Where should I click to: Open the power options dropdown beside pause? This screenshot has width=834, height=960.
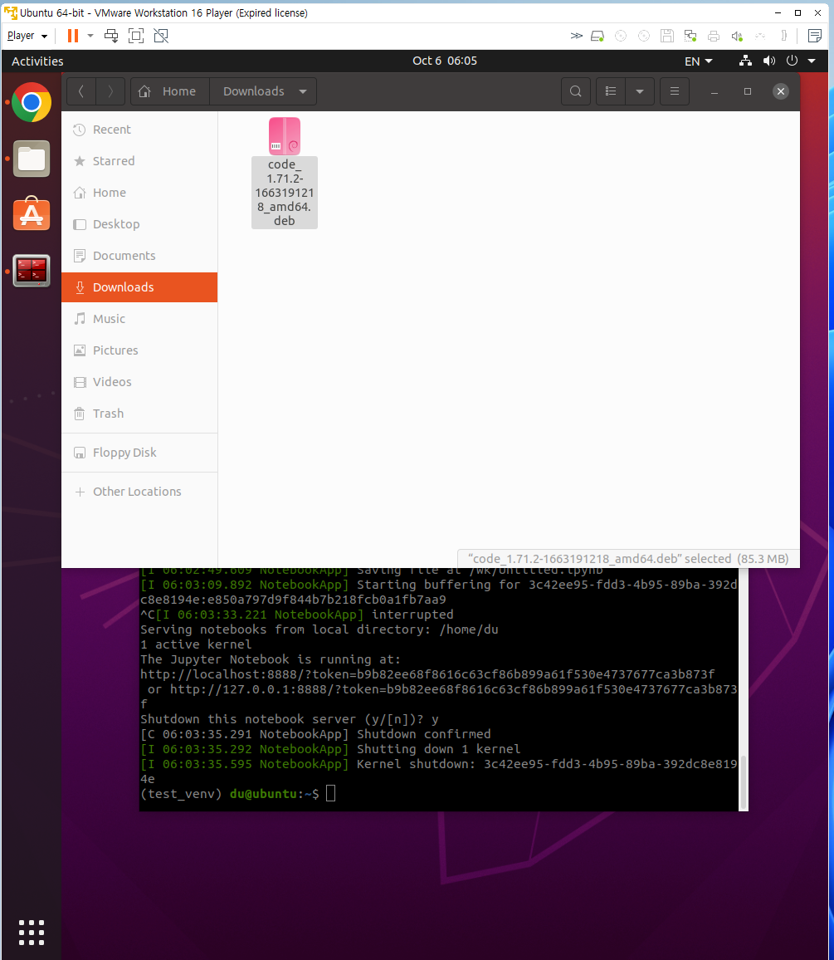tap(90, 36)
